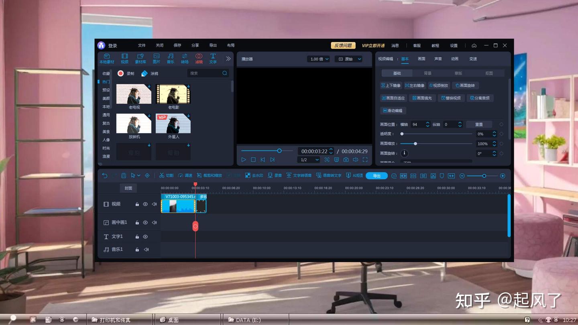Undo the last timeline action

[x=105, y=176]
